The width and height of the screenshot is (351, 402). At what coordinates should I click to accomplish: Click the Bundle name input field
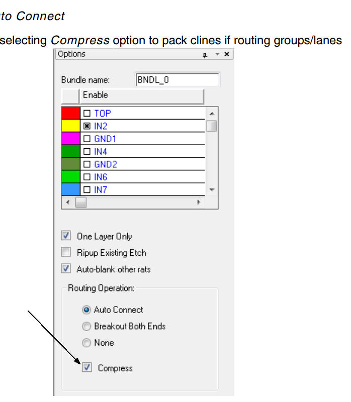point(178,80)
